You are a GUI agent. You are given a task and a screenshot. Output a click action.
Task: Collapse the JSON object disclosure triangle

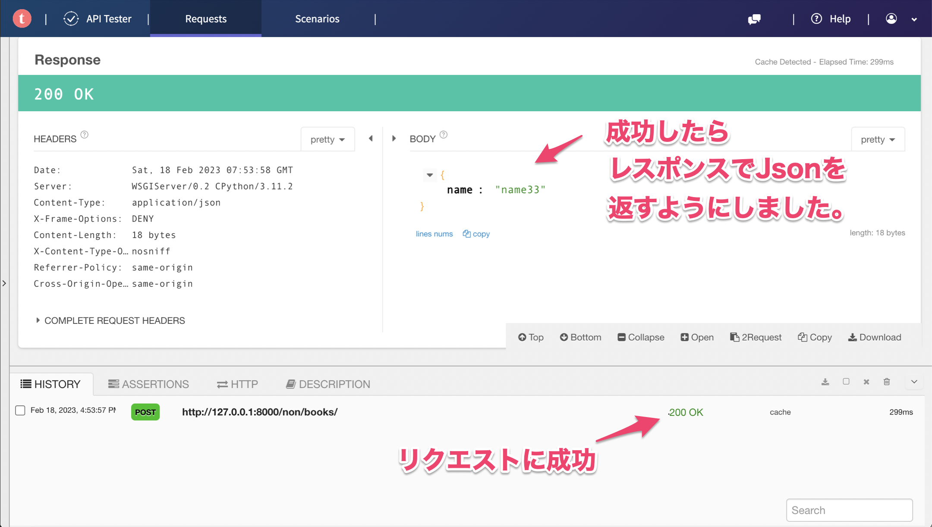[x=429, y=175]
